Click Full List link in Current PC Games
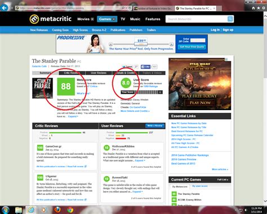This screenshot has width=267, height=214. [x=222, y=180]
